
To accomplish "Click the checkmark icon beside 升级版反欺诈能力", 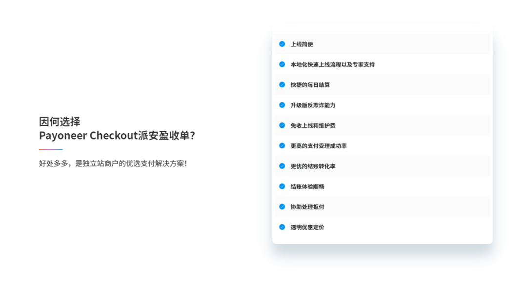I will [x=282, y=105].
